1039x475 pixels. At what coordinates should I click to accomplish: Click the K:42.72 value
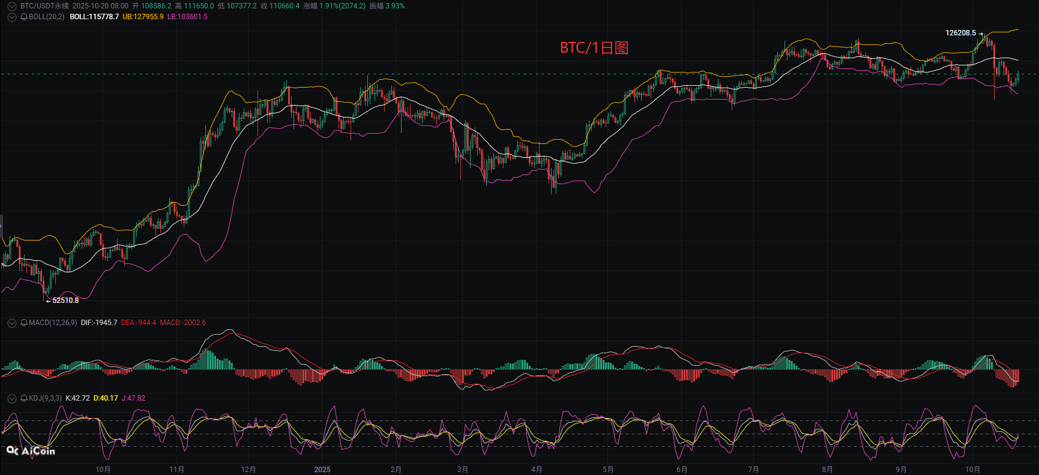(x=77, y=398)
